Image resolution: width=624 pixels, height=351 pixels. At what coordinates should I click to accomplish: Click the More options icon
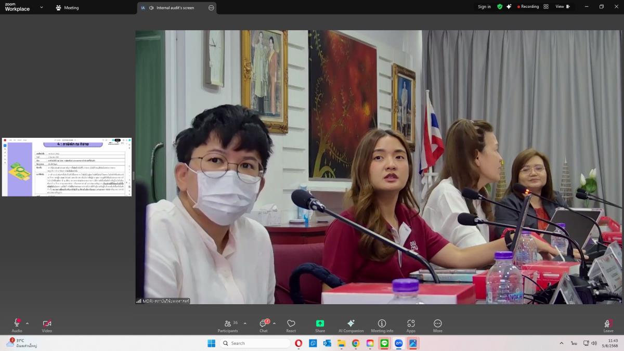click(x=437, y=326)
